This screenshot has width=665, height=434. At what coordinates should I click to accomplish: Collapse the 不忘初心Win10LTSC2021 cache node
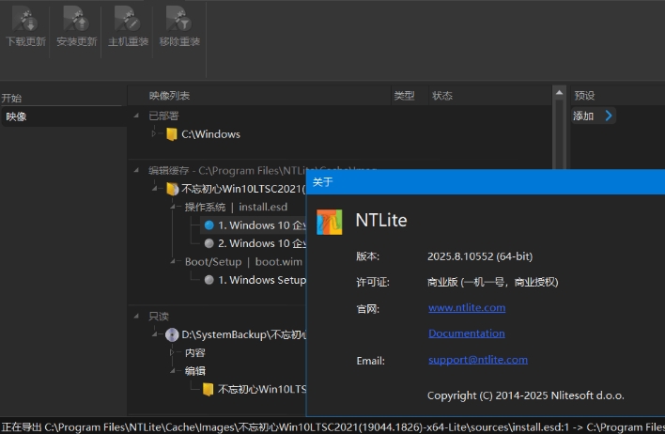pos(154,189)
